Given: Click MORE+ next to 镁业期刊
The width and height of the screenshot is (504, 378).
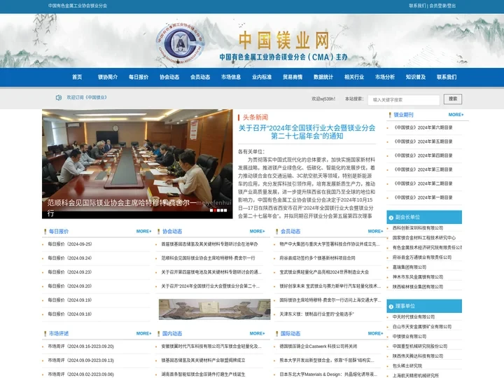Looking at the screenshot, I should click(456, 115).
